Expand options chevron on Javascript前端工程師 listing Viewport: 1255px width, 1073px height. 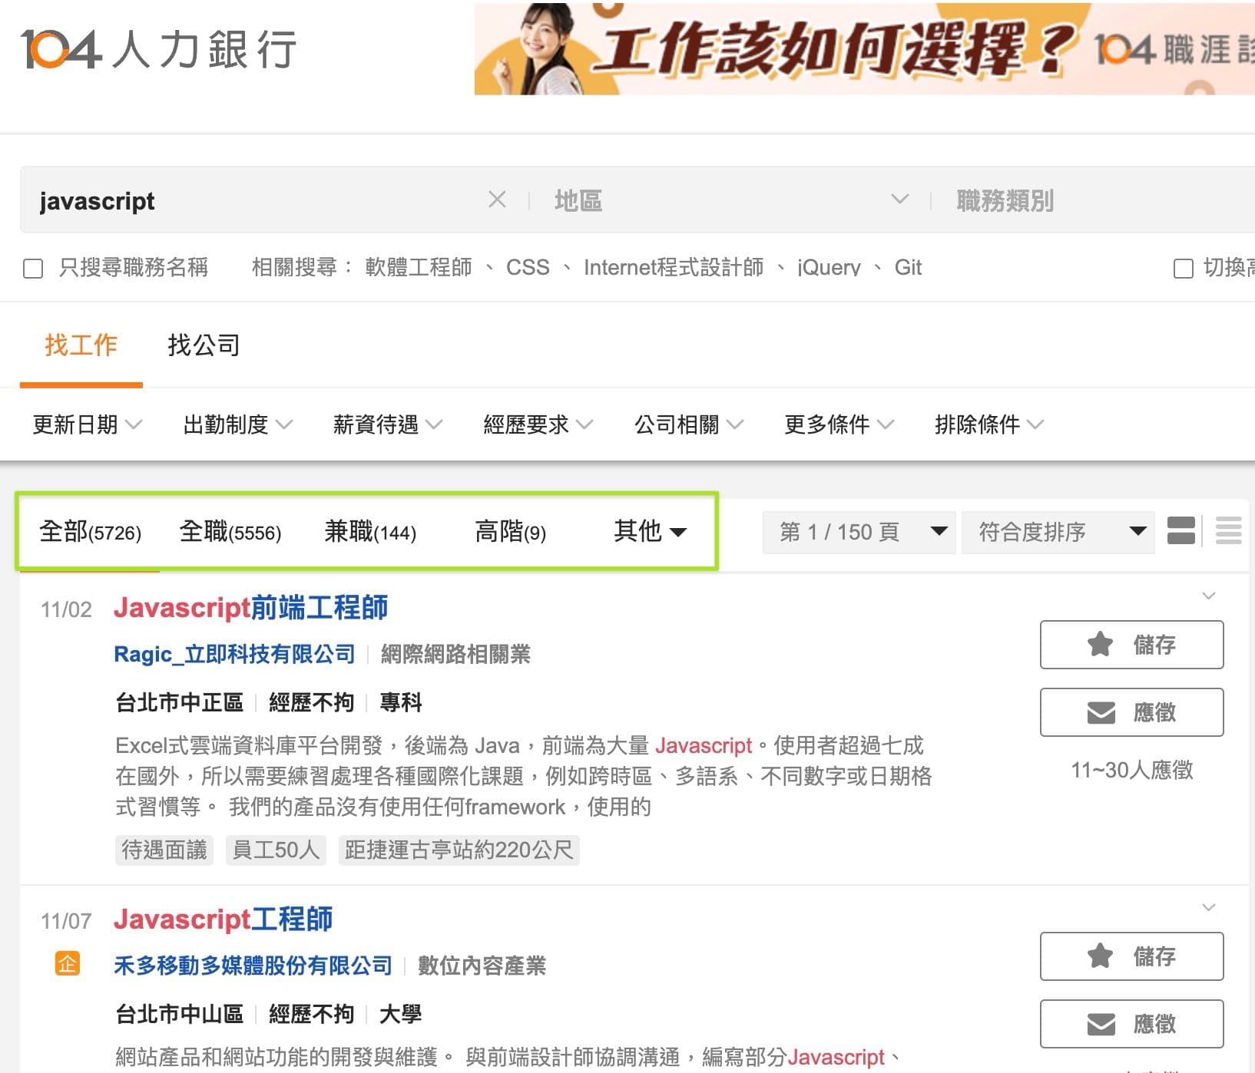coord(1208,596)
